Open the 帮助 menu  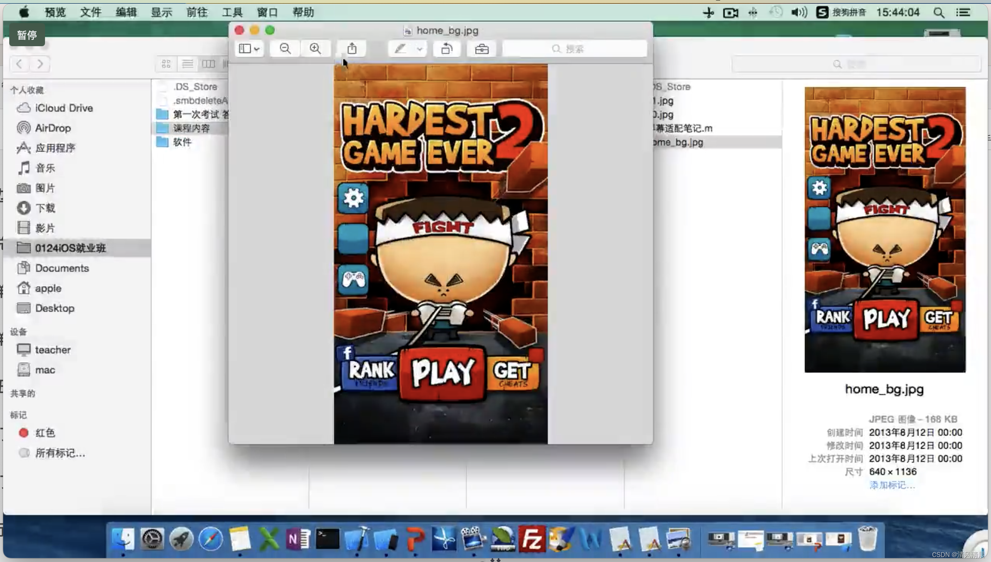coord(303,12)
